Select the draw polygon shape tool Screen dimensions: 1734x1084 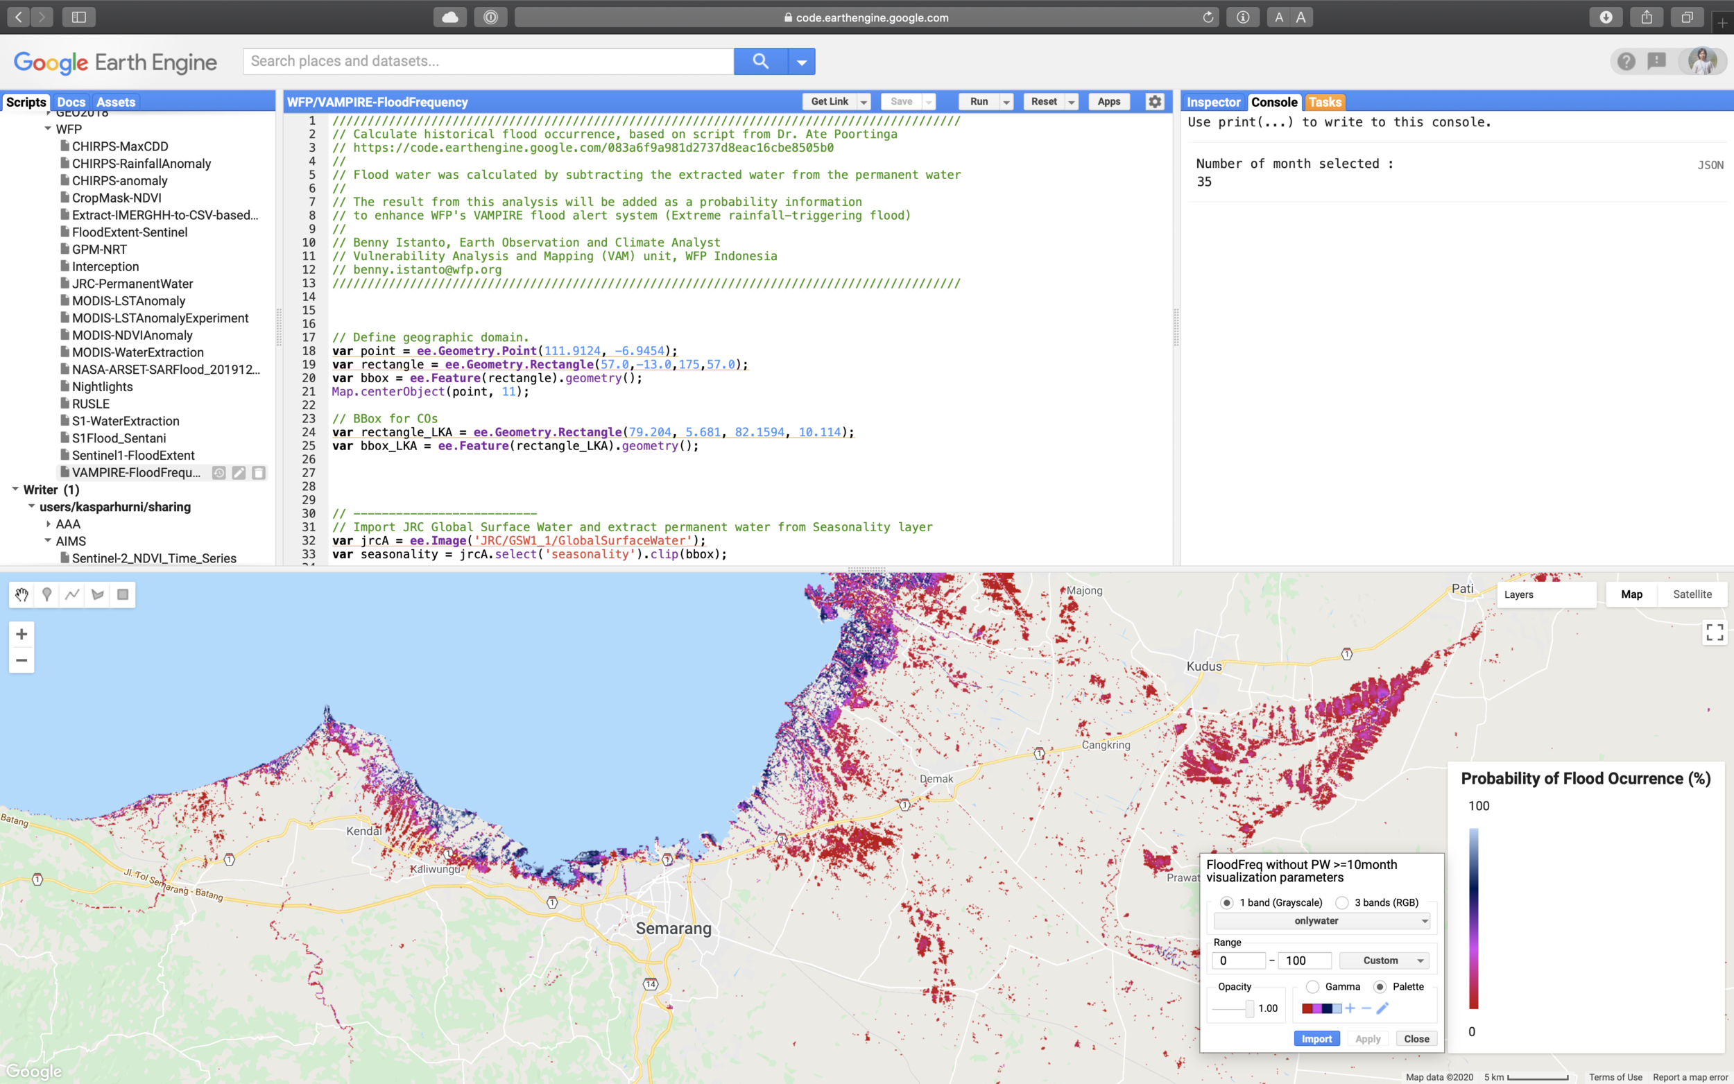pos(98,594)
